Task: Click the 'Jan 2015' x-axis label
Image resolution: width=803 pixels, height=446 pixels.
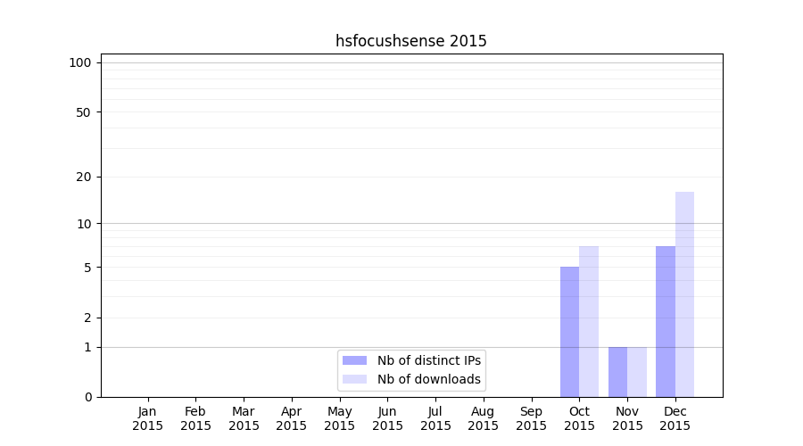Action: [148, 418]
